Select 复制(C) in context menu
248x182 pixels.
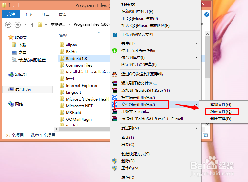tap(128, 145)
